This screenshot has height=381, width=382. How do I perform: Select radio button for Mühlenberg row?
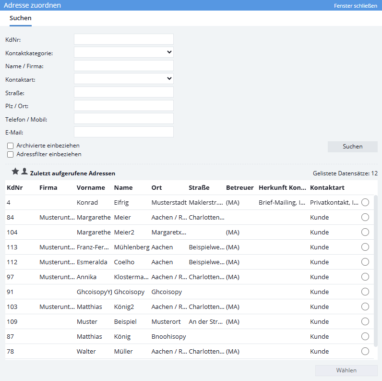click(365, 247)
